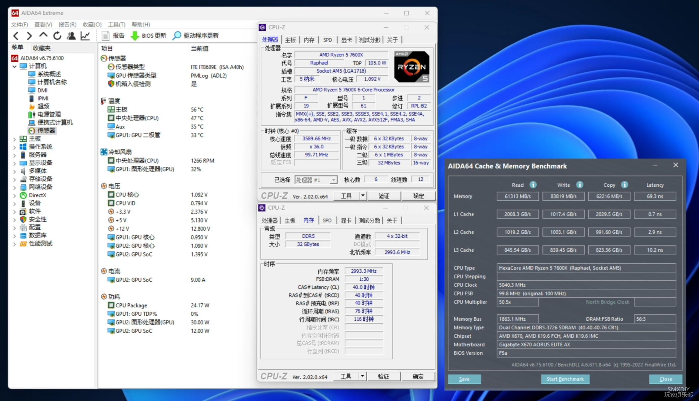Switch to 測試分數 tab in lower CPU-Z

369,220
